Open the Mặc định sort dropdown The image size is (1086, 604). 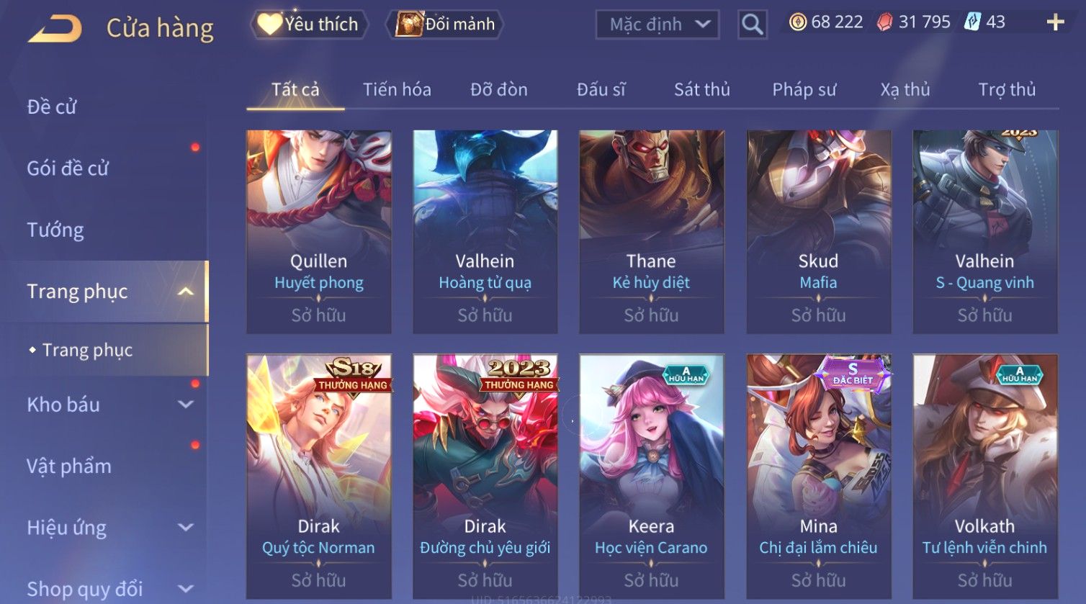point(658,24)
